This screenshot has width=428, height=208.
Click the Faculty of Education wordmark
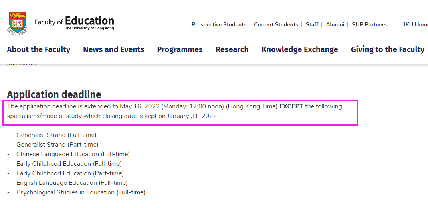click(x=74, y=23)
